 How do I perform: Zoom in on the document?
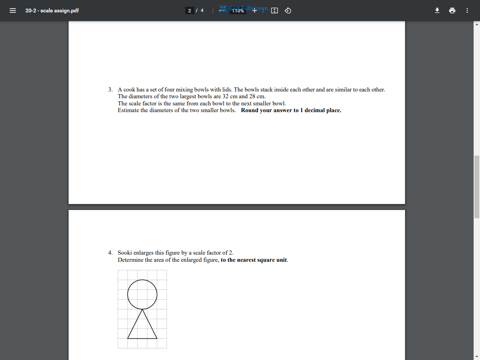coord(255,10)
